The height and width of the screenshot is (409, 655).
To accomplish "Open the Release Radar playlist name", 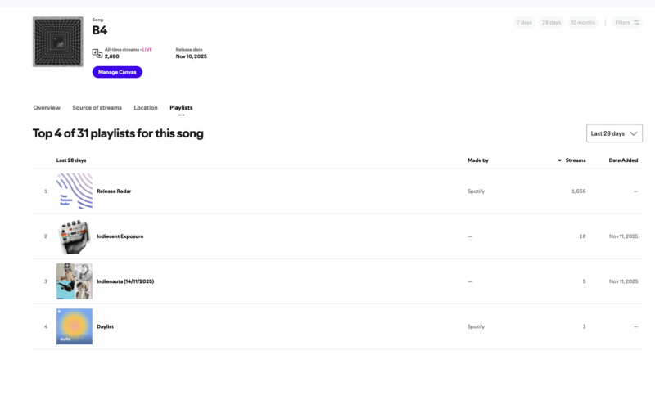I will coord(114,191).
